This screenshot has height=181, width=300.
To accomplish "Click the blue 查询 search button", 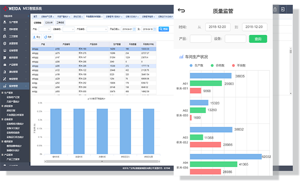I will 164,29.
